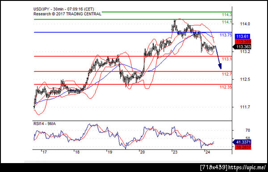
Task: Click the date label 20 on time axis
Action: [142, 152]
